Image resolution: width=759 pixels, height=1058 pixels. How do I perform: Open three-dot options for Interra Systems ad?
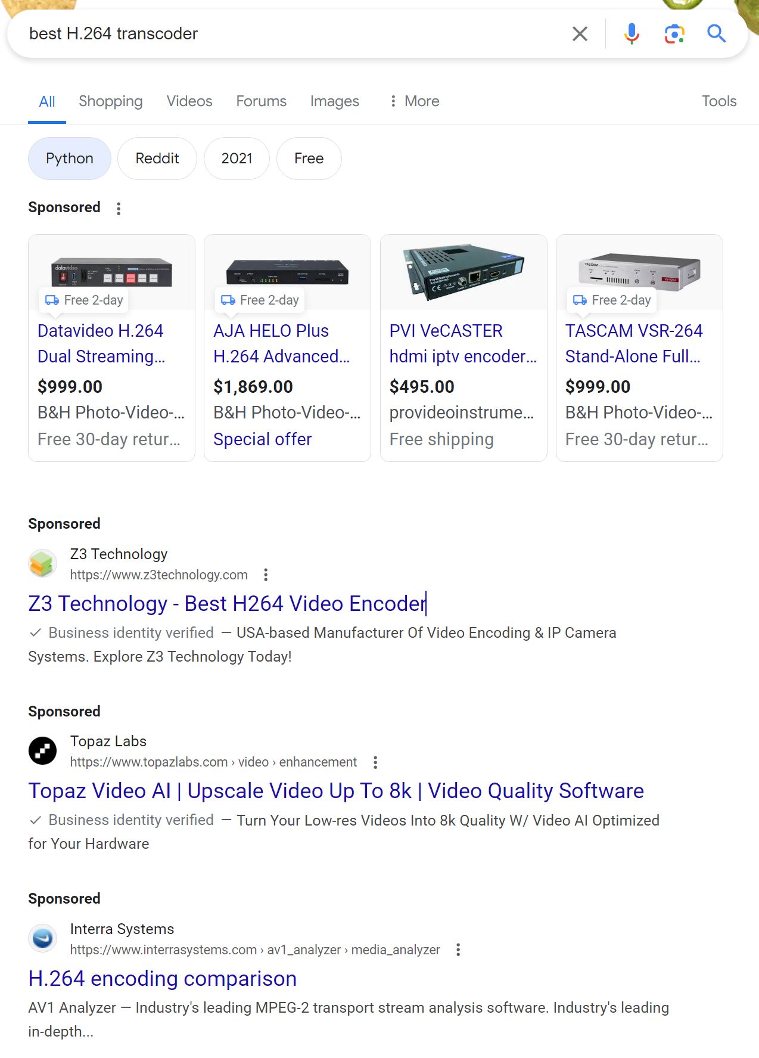(458, 950)
